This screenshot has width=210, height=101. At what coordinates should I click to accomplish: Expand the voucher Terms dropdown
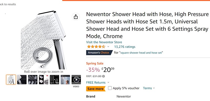click(149, 88)
